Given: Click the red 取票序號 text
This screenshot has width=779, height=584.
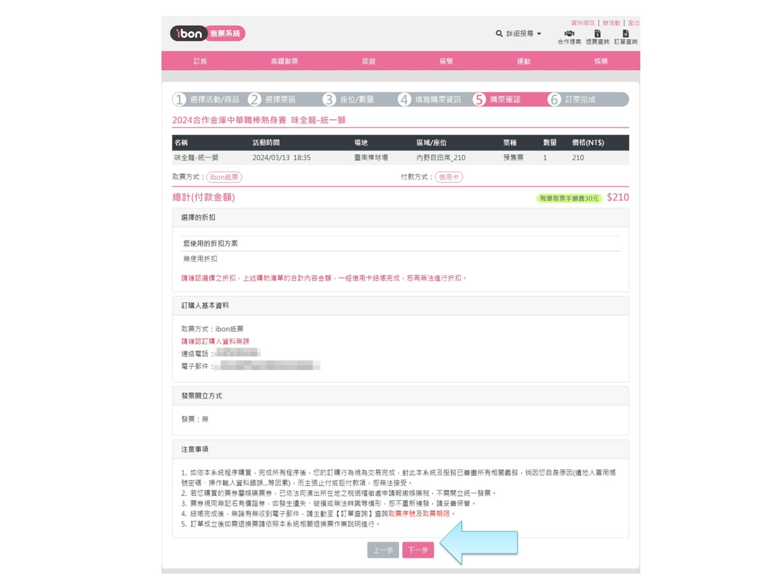Looking at the screenshot, I should point(402,514).
